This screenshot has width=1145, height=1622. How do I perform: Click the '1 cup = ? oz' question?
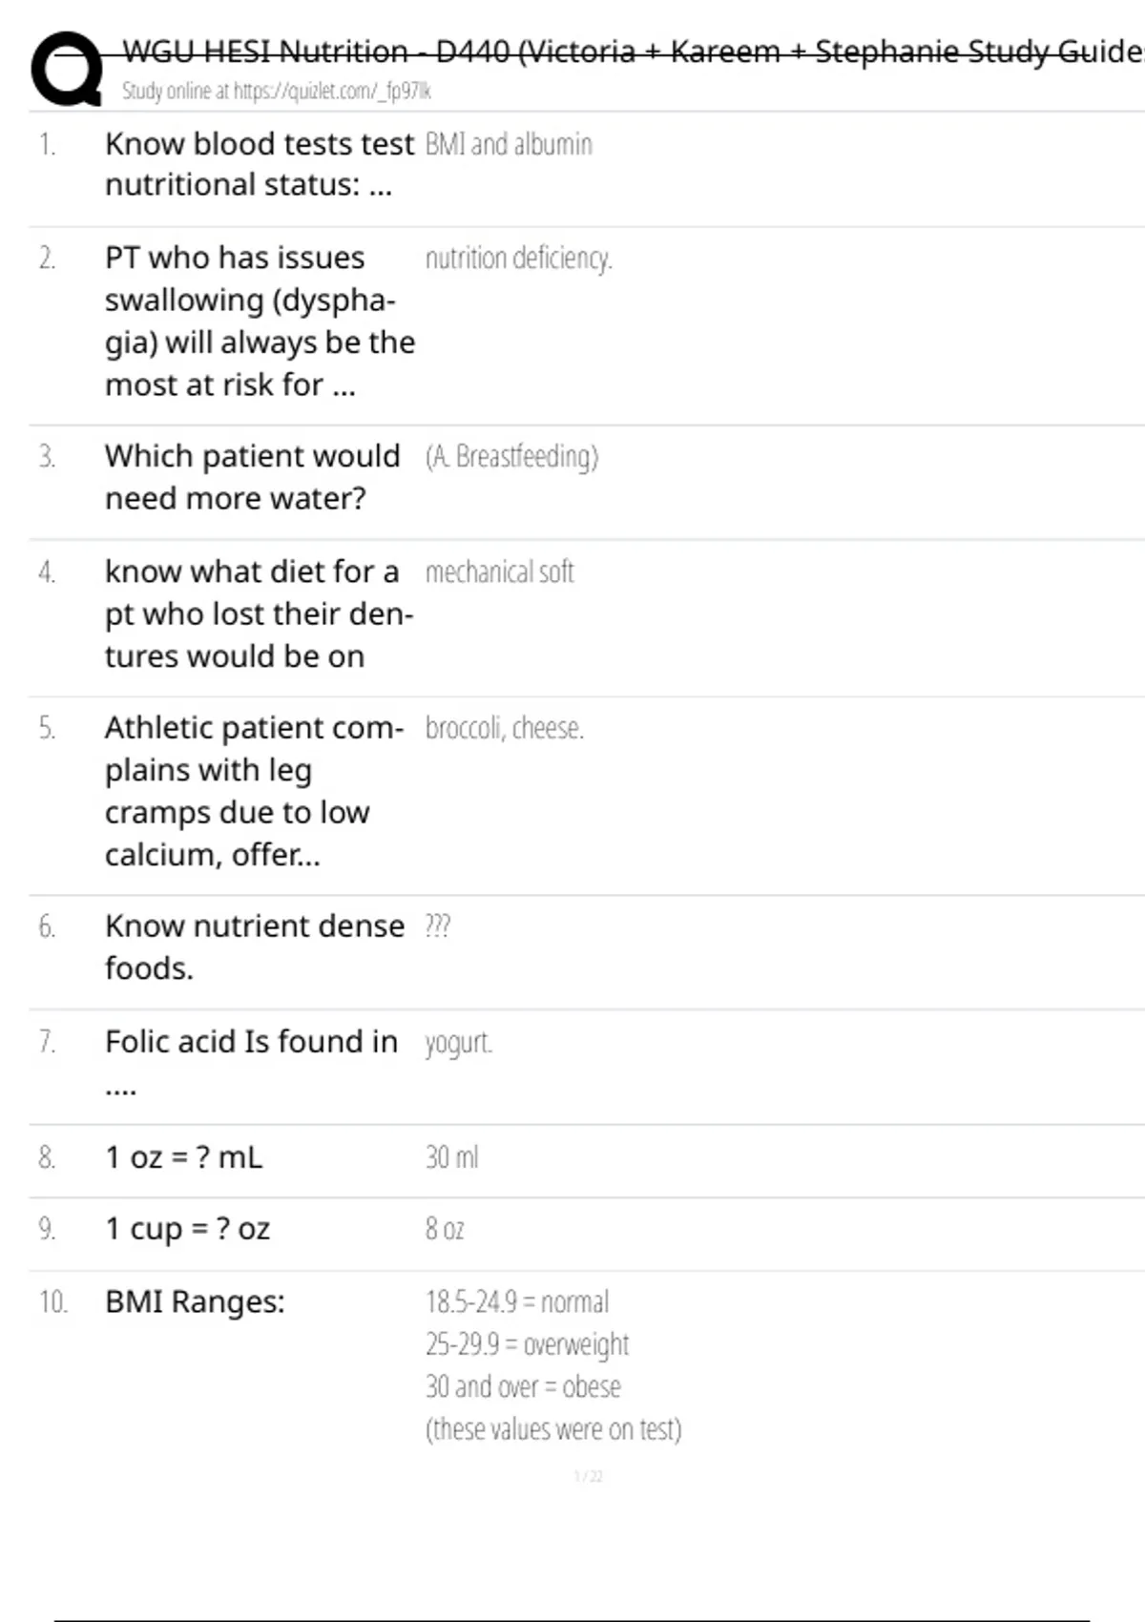tap(187, 1229)
